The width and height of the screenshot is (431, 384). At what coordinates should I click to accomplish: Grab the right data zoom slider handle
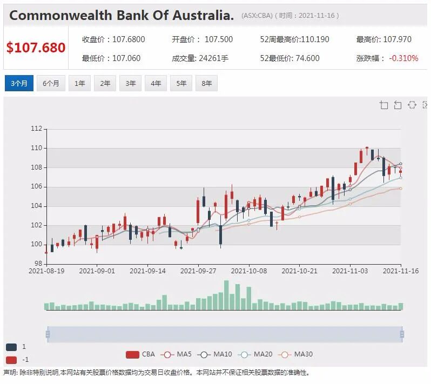(402, 334)
